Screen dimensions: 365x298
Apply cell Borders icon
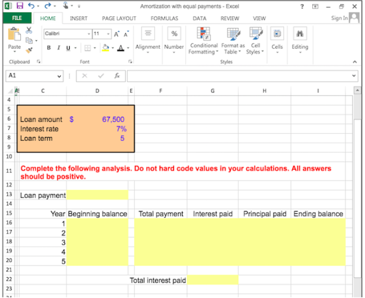87,48
